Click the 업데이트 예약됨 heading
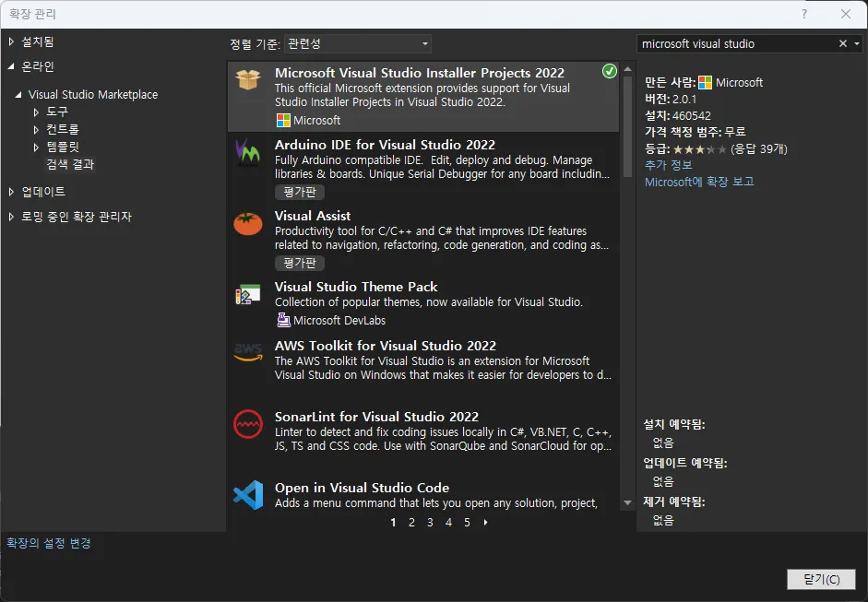The image size is (868, 602). point(685,463)
